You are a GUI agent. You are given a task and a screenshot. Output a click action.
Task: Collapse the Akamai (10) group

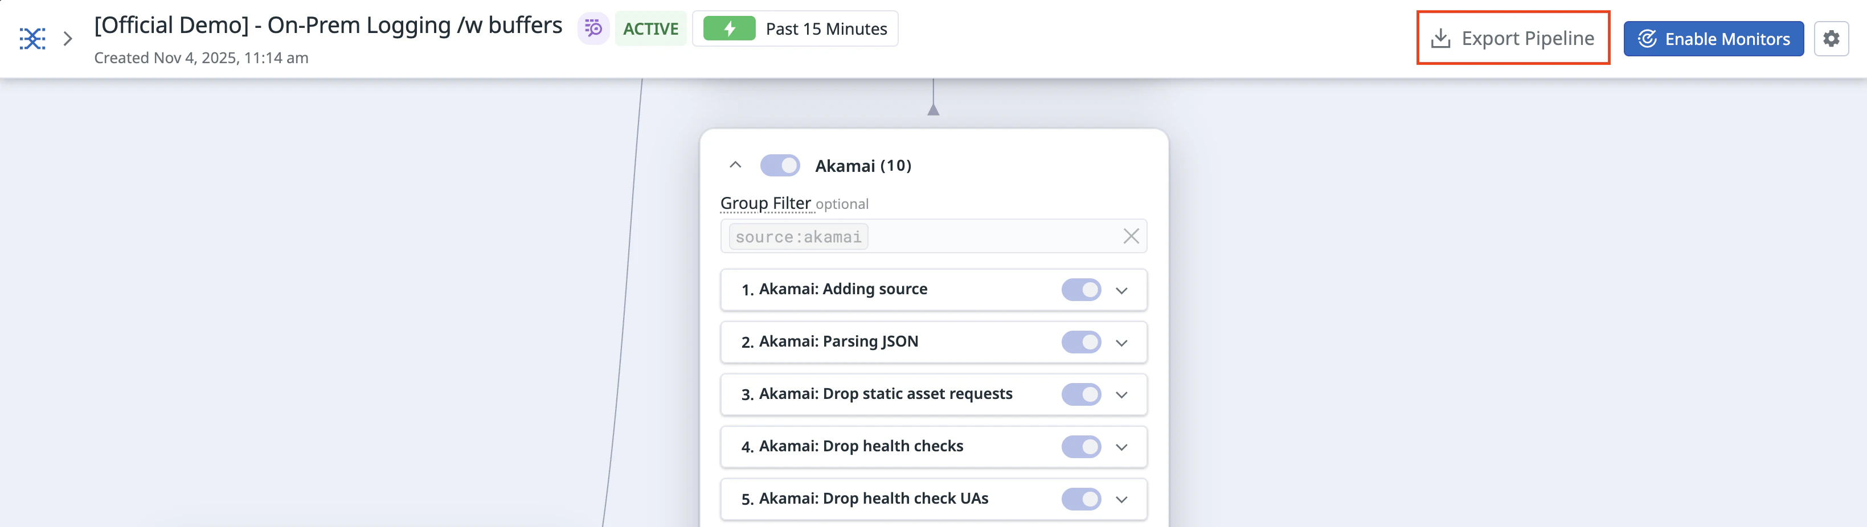pos(735,165)
